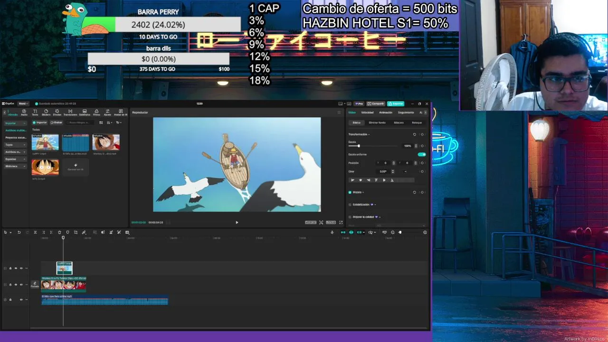608x342 pixels.
Task: Click align left icon in properties
Action: pos(352,180)
